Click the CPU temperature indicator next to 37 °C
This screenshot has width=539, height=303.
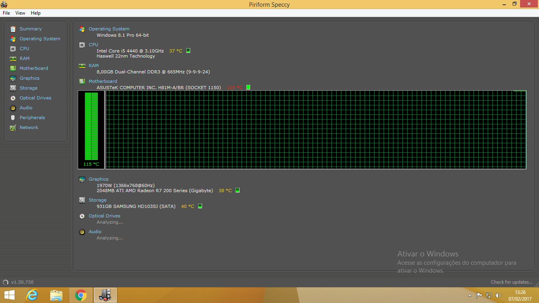pyautogui.click(x=188, y=50)
